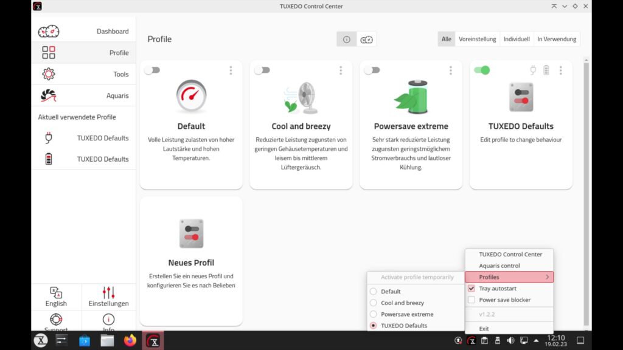The height and width of the screenshot is (350, 623).
Task: Open the volume tray icon
Action: point(510,340)
